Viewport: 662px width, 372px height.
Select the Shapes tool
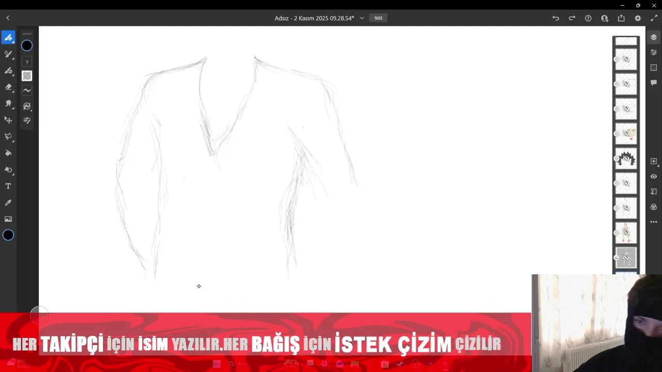8,169
